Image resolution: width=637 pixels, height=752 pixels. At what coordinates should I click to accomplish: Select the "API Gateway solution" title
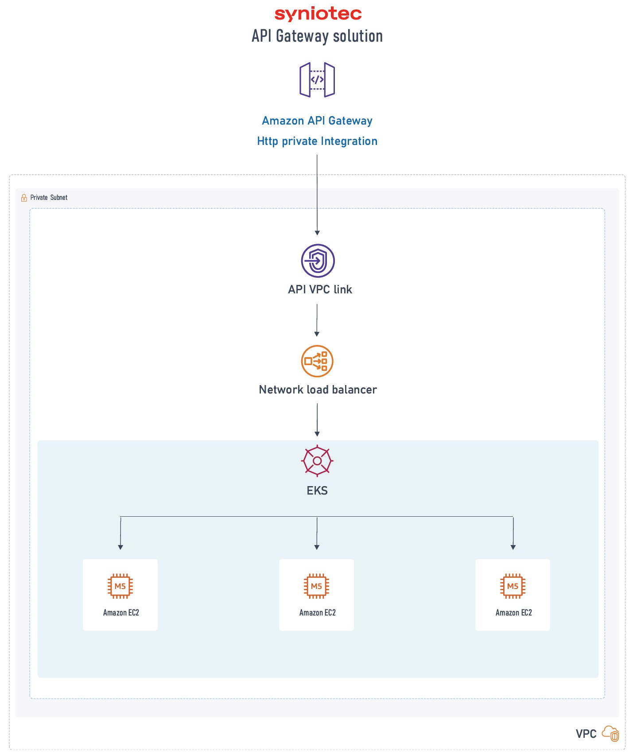pyautogui.click(x=317, y=36)
